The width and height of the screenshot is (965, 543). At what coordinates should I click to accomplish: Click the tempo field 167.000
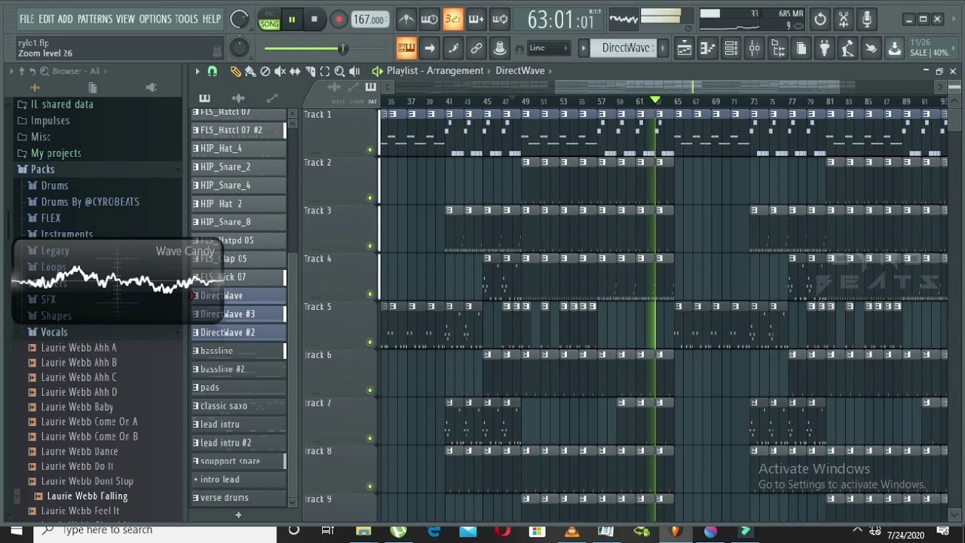369,20
